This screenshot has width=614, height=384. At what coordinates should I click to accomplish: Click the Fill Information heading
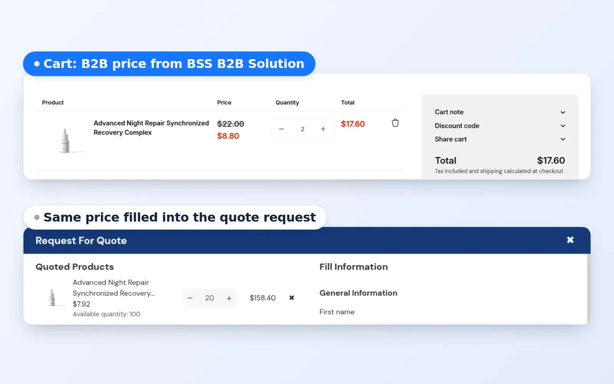pos(353,266)
